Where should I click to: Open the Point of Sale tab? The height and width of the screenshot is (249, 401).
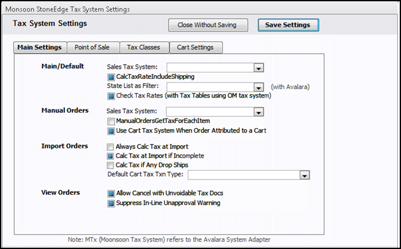tap(93, 47)
